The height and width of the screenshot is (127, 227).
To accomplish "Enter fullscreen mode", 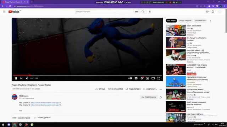I will [x=159, y=78].
